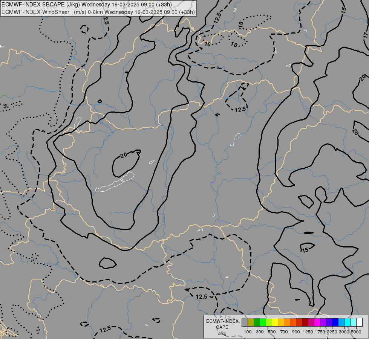Viewport: 369px width, 339px height.
Task: Click the legend value 700
Action: click(x=284, y=332)
